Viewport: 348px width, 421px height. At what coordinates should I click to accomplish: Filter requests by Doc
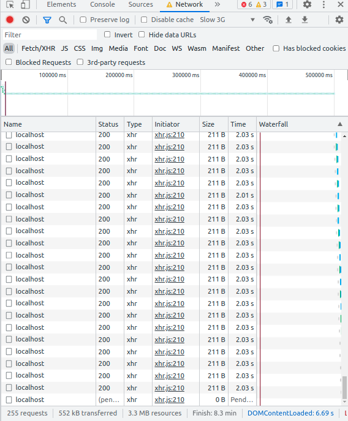coord(160,48)
